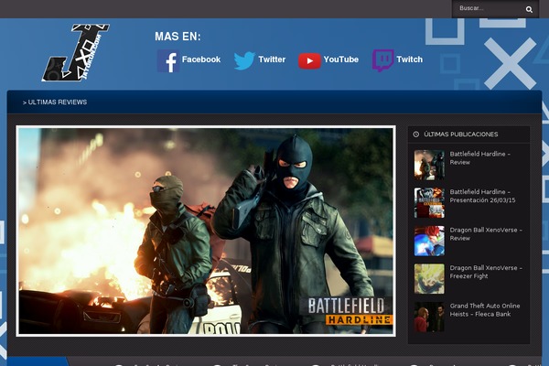Click the Twitter bird icon
549x366 pixels.
(244, 60)
